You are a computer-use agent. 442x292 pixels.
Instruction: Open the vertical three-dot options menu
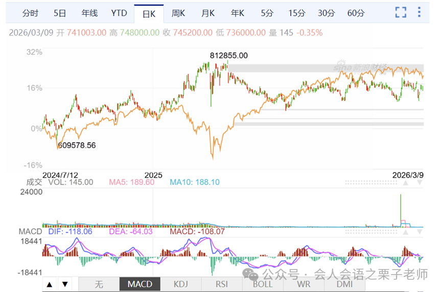tap(419, 12)
